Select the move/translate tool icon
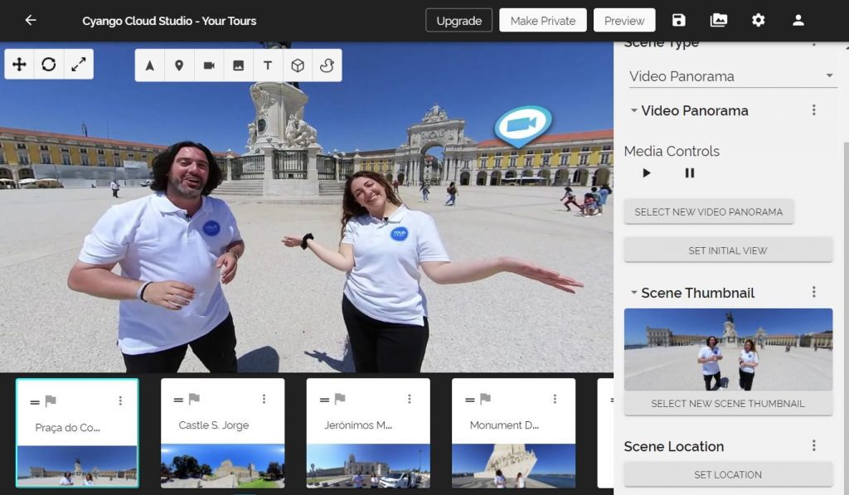The width and height of the screenshot is (849, 495). click(19, 65)
